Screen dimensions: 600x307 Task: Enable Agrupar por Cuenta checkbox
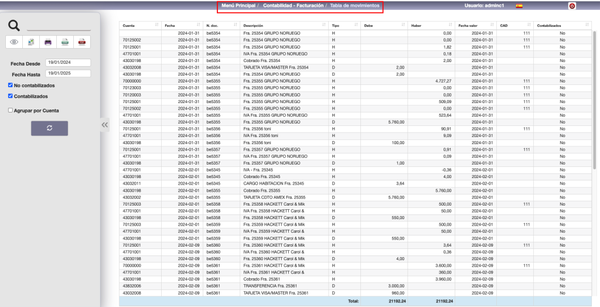11,110
